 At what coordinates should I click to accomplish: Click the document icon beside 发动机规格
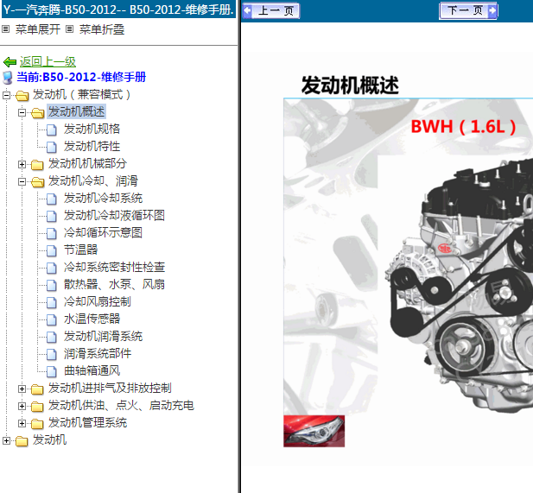pos(52,130)
